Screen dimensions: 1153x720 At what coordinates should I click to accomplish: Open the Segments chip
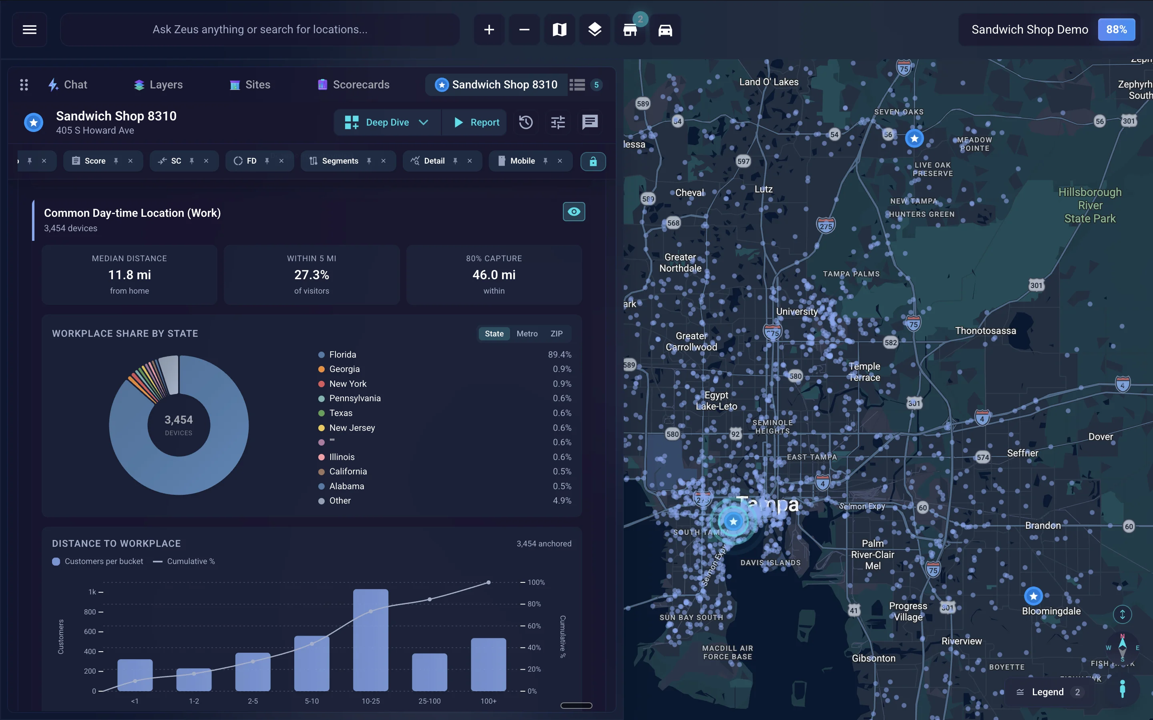coord(334,161)
